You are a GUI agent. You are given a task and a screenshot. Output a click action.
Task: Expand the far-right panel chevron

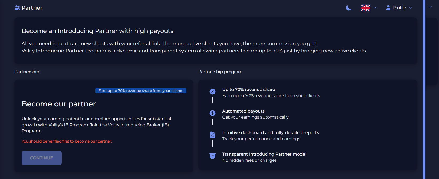[430, 7]
